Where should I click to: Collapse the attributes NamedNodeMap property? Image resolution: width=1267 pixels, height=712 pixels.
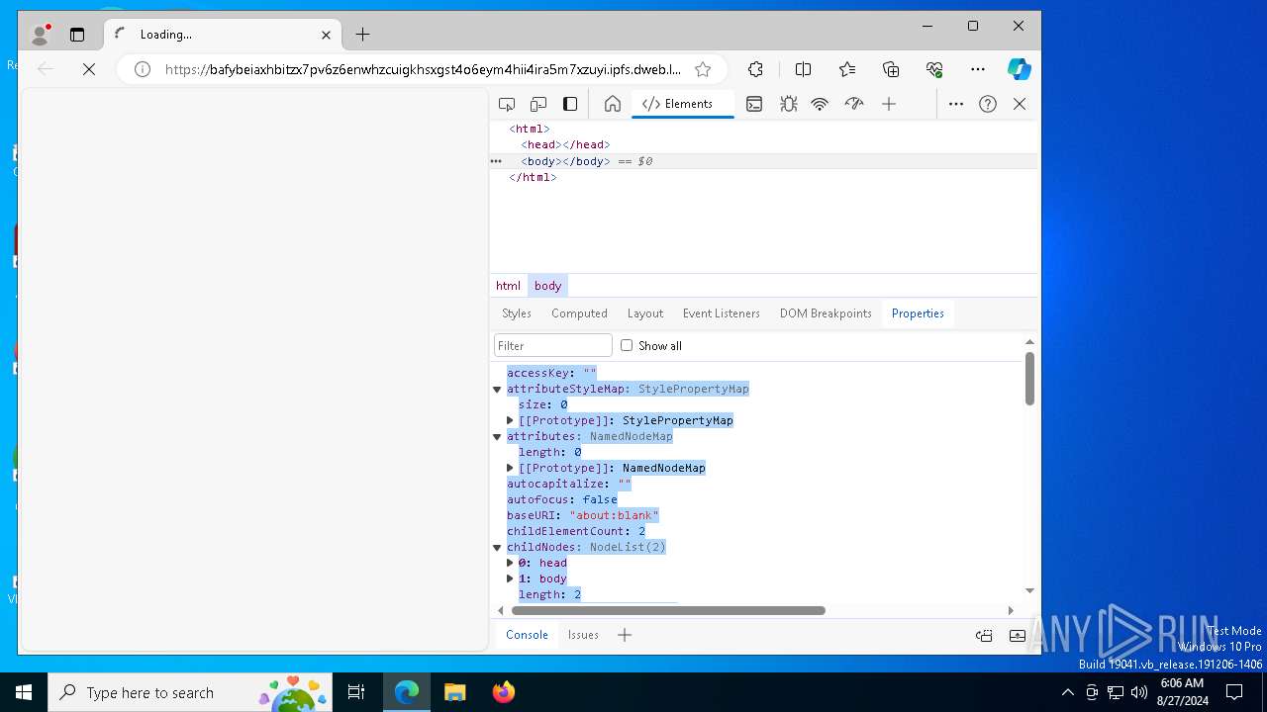click(x=497, y=437)
